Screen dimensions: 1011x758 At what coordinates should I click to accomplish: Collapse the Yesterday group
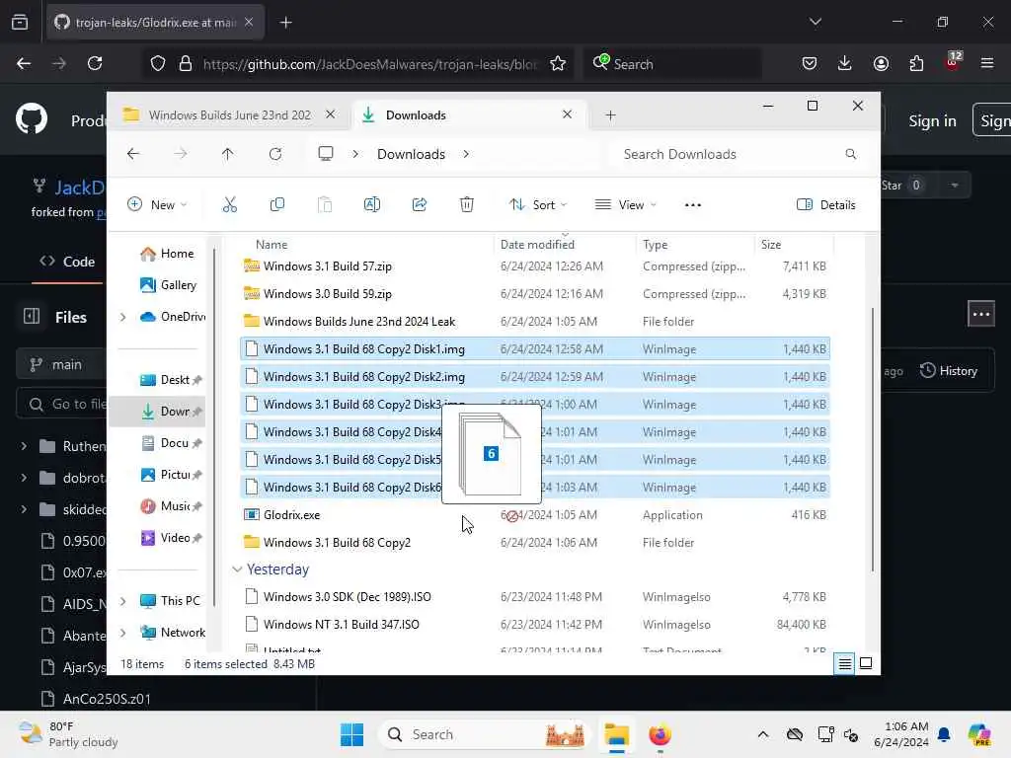click(x=237, y=569)
